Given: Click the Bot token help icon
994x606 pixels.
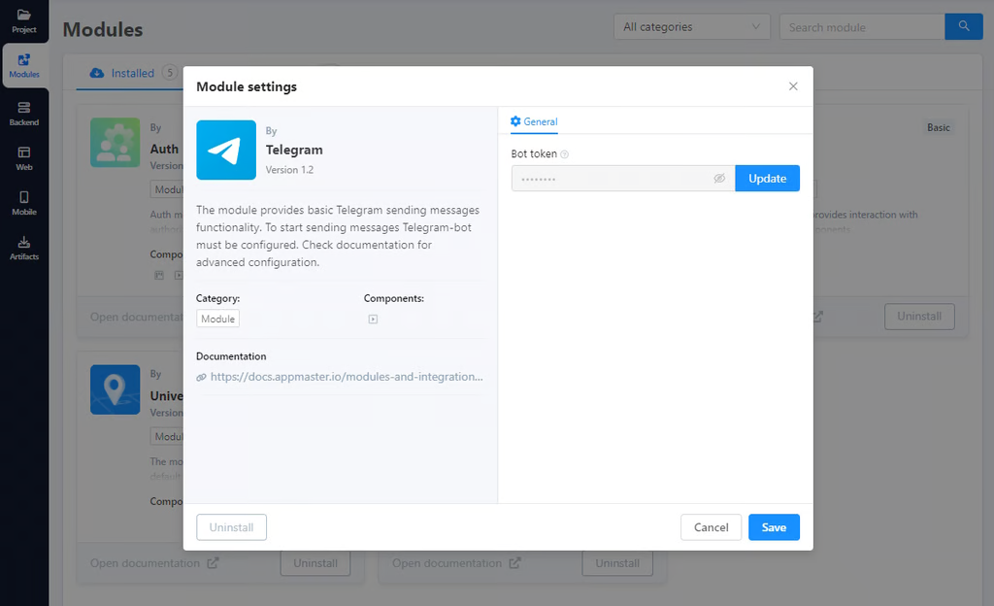Looking at the screenshot, I should pyautogui.click(x=565, y=154).
